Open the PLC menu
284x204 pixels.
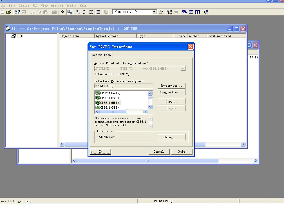35,6
